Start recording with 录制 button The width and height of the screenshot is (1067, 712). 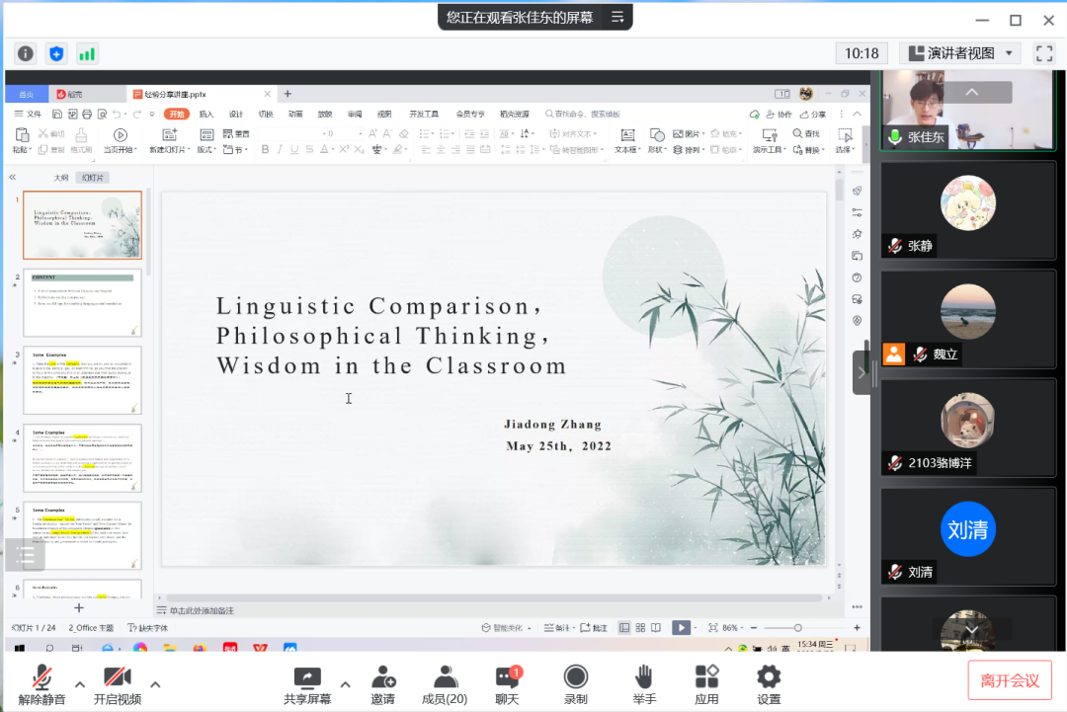(575, 684)
